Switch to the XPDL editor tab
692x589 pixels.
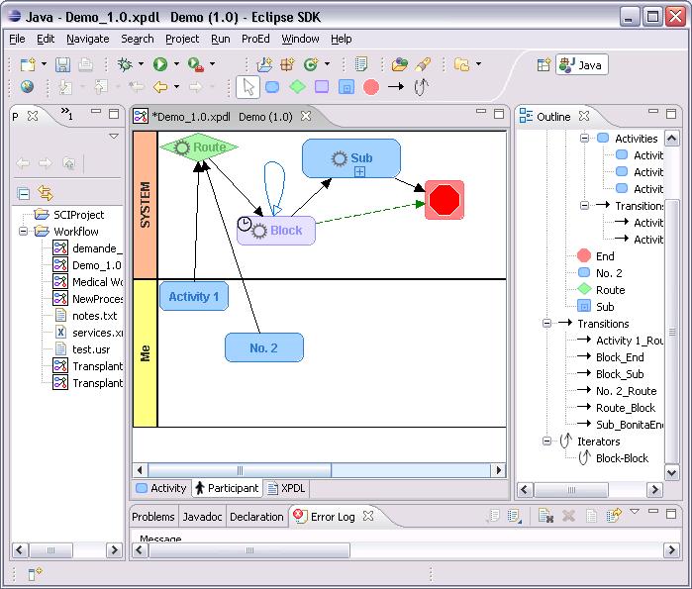point(285,488)
